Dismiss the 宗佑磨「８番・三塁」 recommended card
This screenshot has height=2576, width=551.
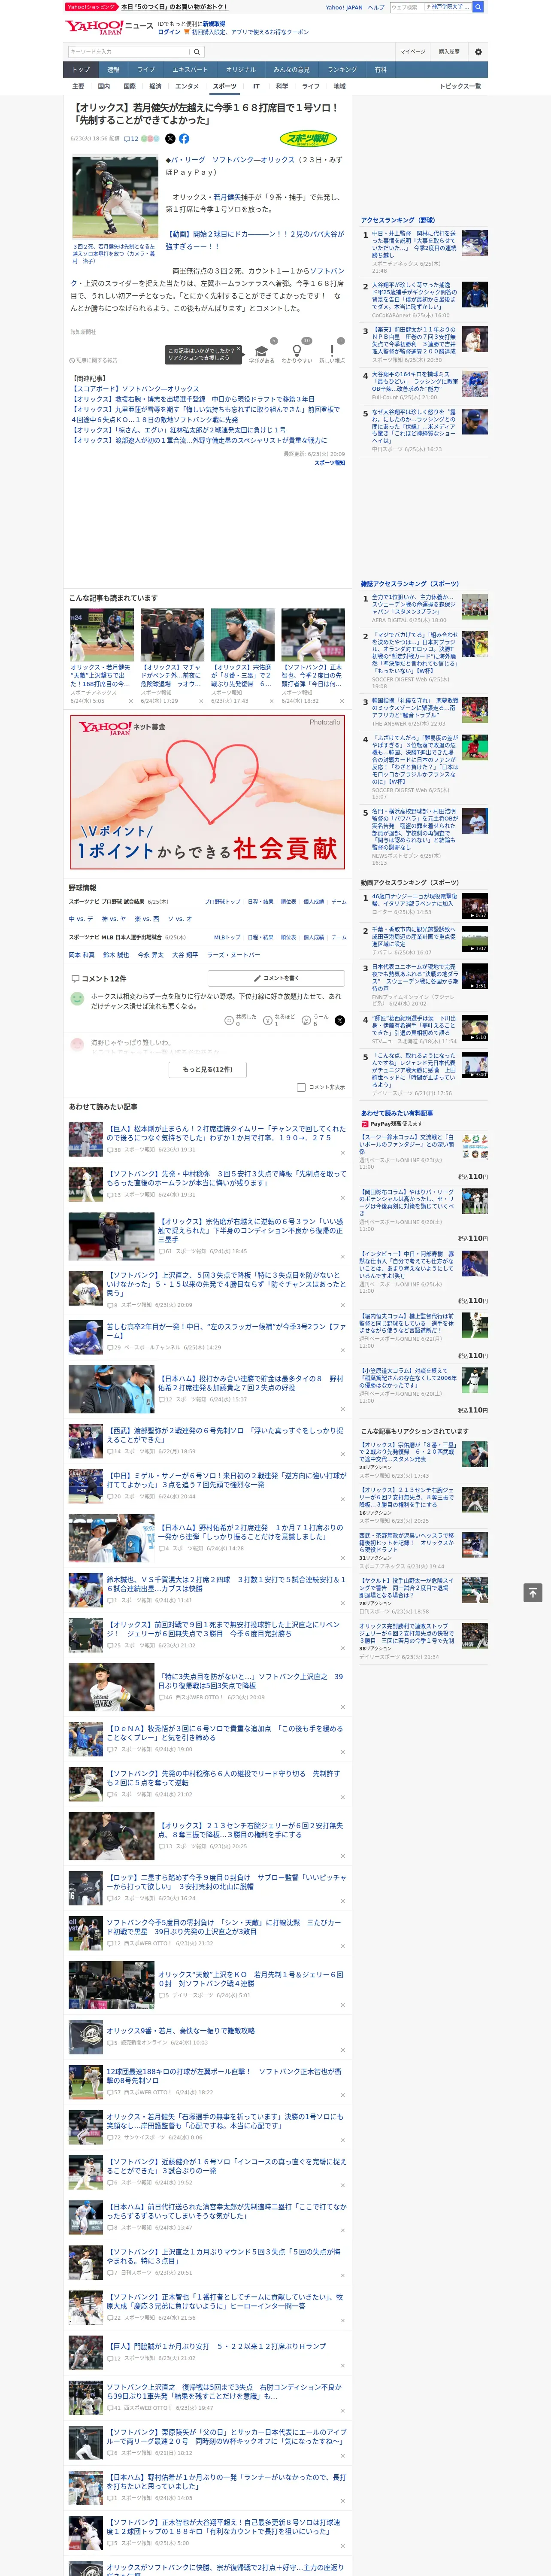(x=272, y=701)
